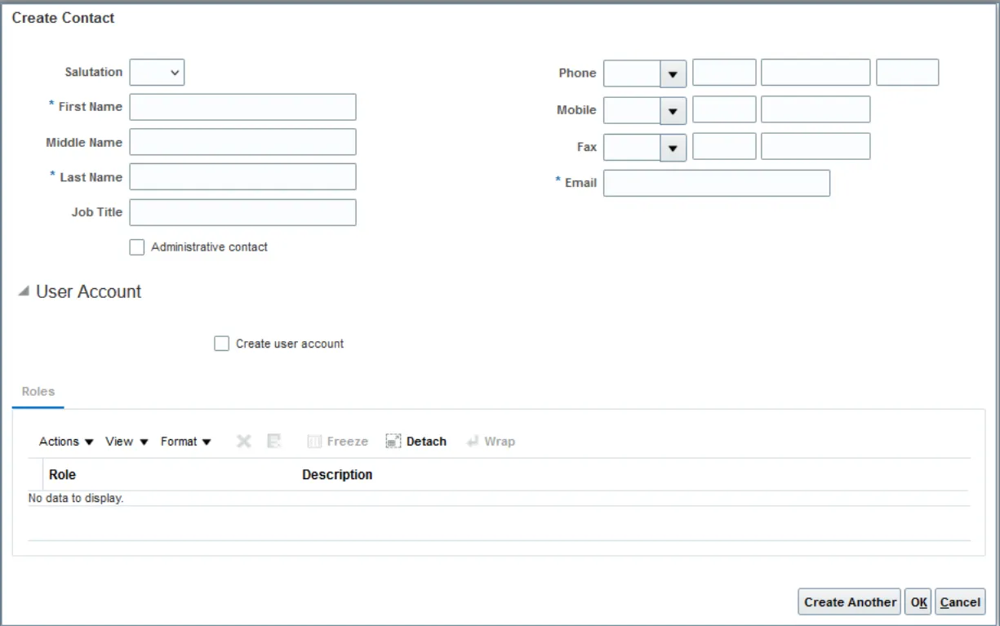Open the View menu
Viewport: 1000px width, 626px height.
point(127,442)
